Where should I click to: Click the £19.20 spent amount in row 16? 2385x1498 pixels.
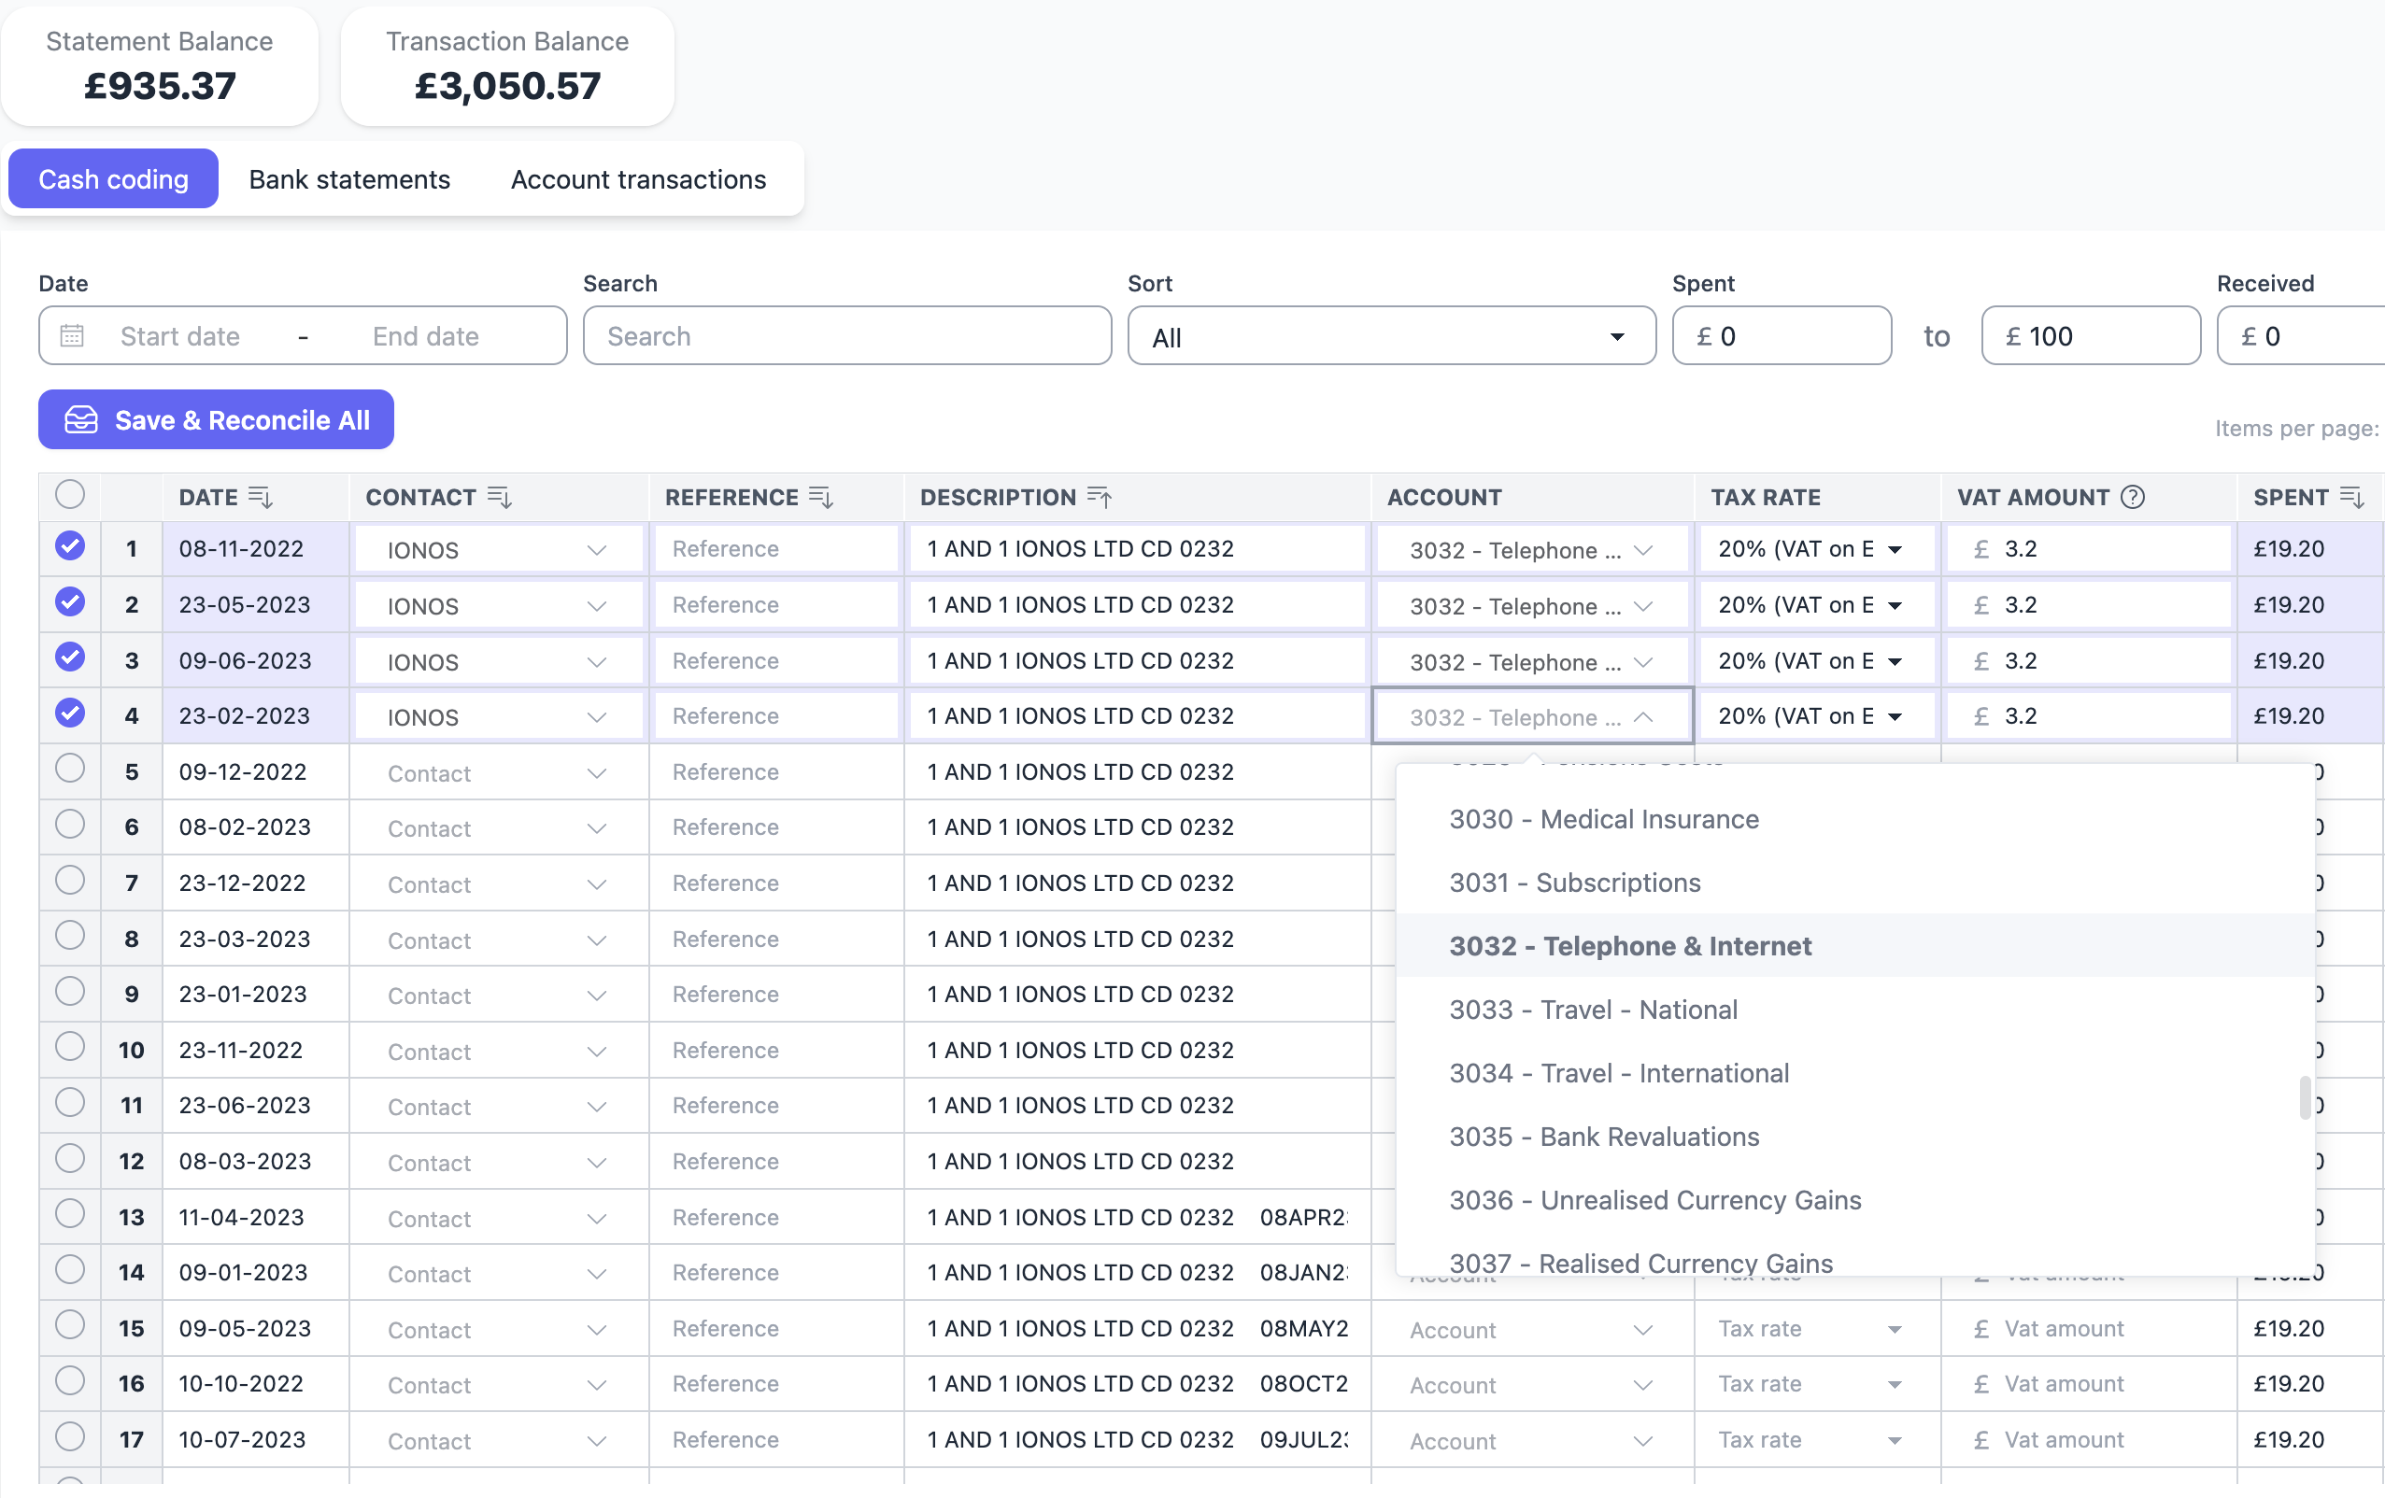tap(2288, 1383)
